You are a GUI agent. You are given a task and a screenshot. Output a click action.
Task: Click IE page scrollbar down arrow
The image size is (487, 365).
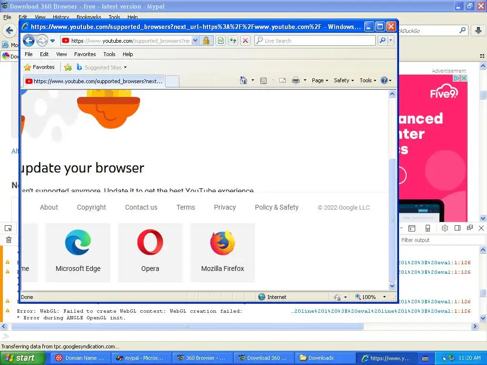click(392, 286)
